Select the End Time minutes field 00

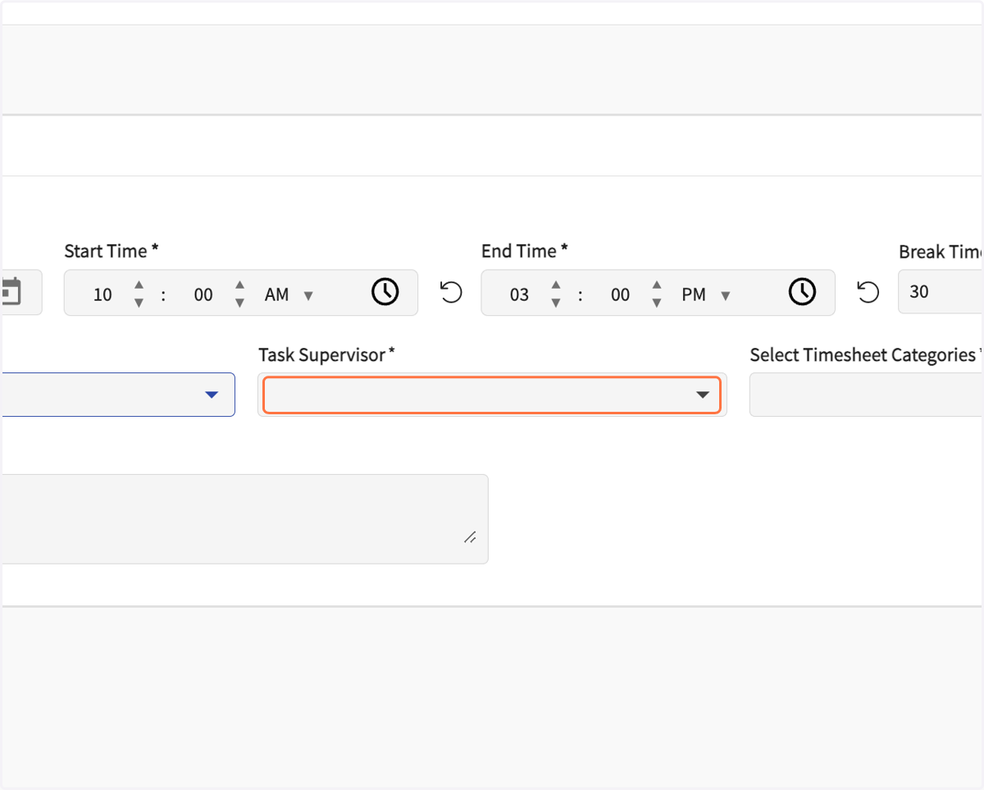(x=621, y=295)
